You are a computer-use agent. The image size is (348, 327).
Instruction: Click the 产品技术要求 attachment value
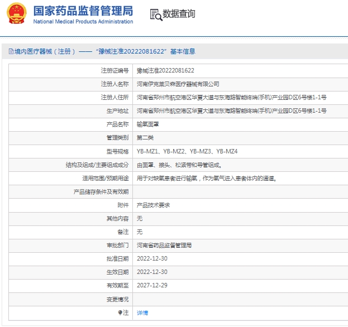tap(154, 205)
